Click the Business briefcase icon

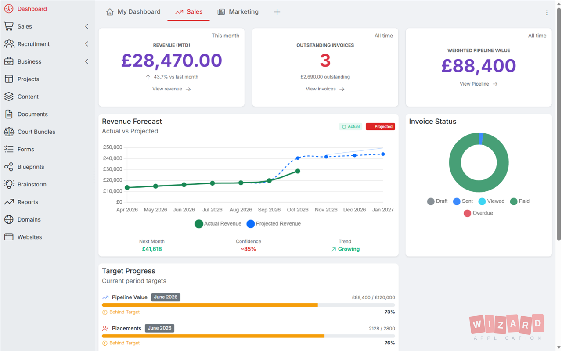(9, 61)
